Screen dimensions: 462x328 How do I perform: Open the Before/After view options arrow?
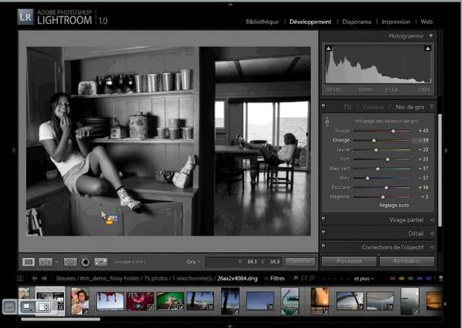(56, 262)
